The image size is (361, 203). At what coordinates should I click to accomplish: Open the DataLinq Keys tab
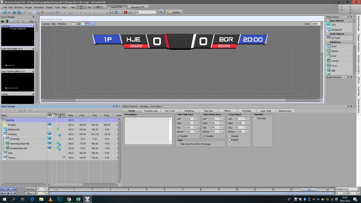(x=285, y=111)
